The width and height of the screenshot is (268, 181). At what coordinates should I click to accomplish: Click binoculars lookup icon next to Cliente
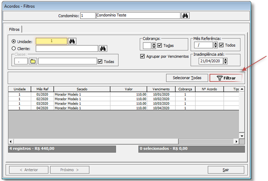point(102,48)
